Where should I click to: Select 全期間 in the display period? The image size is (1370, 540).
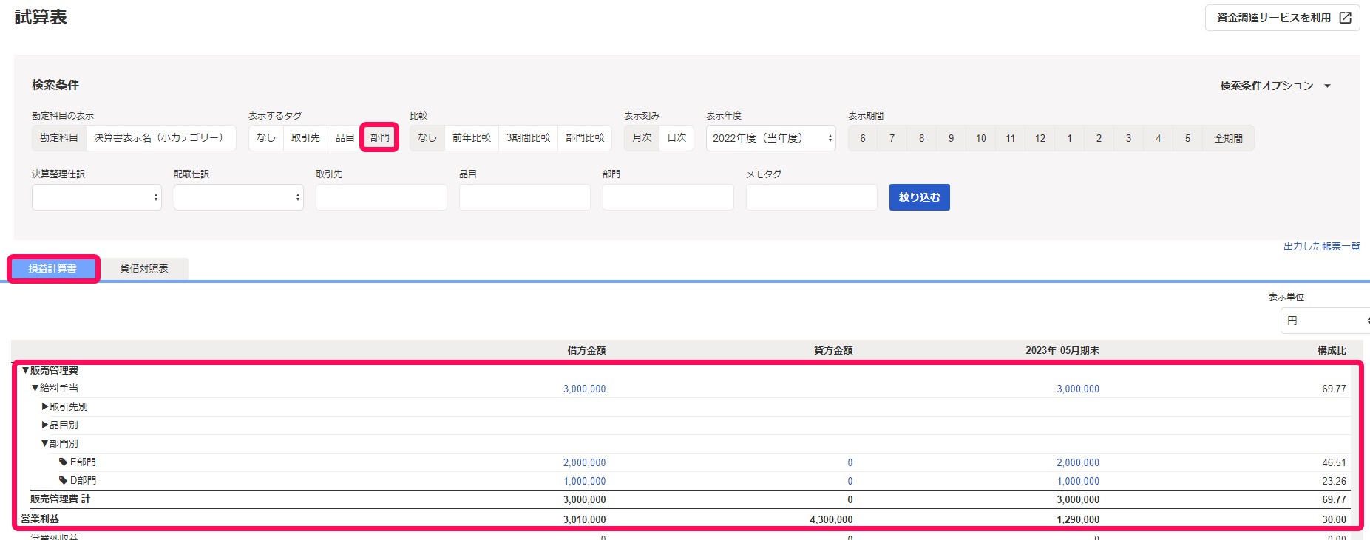[x=1229, y=138]
